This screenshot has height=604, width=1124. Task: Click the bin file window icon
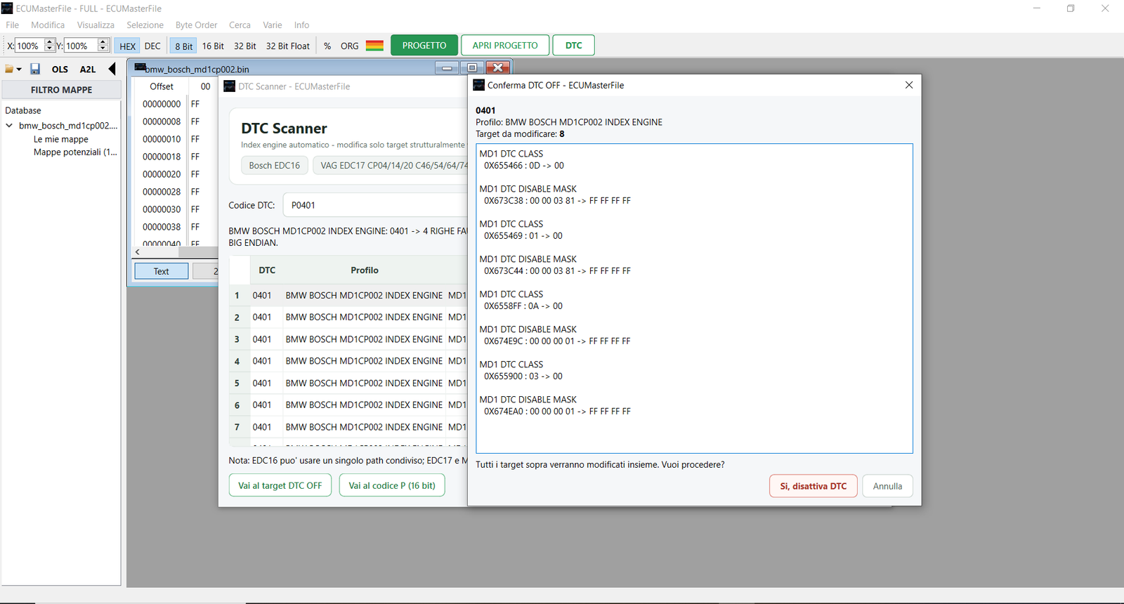(140, 68)
